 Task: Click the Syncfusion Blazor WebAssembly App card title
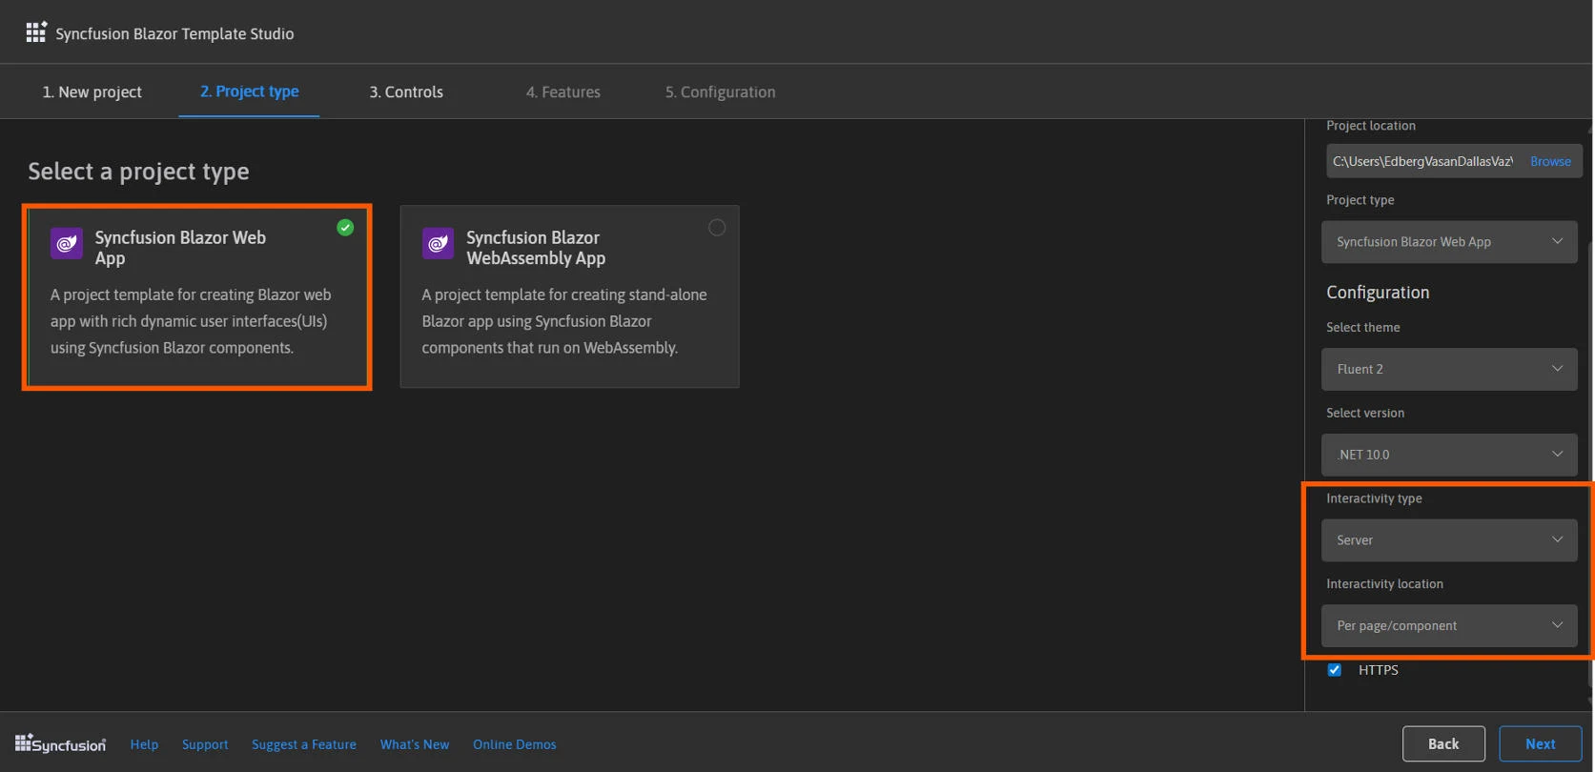click(x=536, y=247)
